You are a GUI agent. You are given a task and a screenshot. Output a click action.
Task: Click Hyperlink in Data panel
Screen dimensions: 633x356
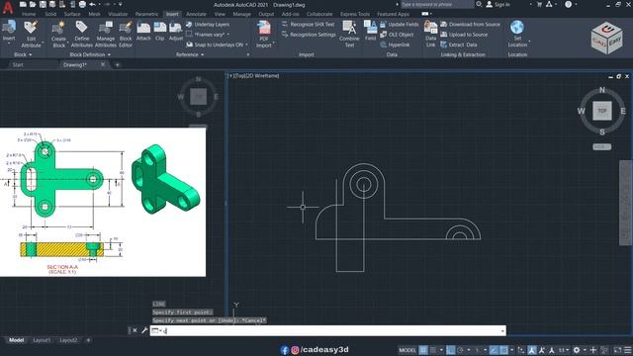pyautogui.click(x=395, y=44)
